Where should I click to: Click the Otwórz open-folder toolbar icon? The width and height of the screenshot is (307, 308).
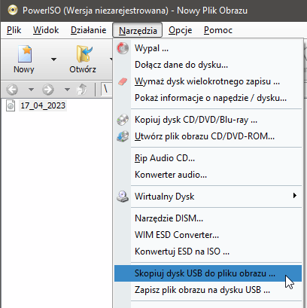coord(84,53)
